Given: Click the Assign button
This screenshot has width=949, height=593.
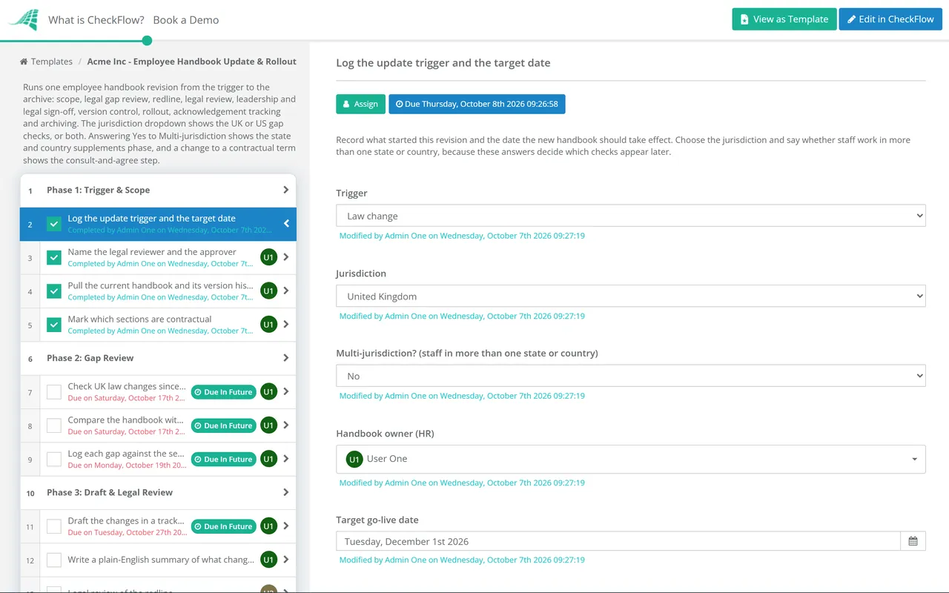Looking at the screenshot, I should click(x=360, y=104).
